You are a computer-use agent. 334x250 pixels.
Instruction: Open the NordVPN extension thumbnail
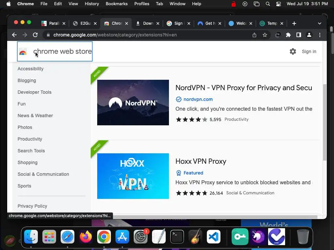click(x=133, y=103)
